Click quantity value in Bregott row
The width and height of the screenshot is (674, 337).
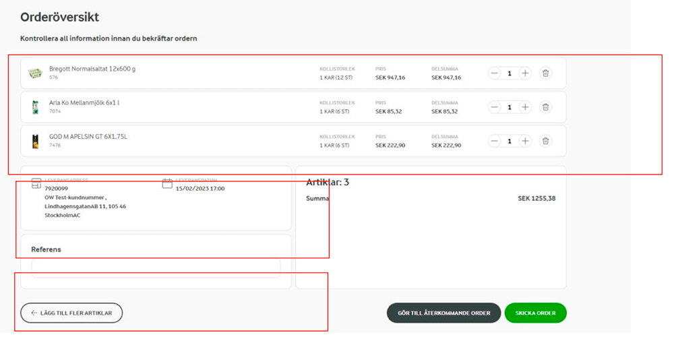(510, 73)
